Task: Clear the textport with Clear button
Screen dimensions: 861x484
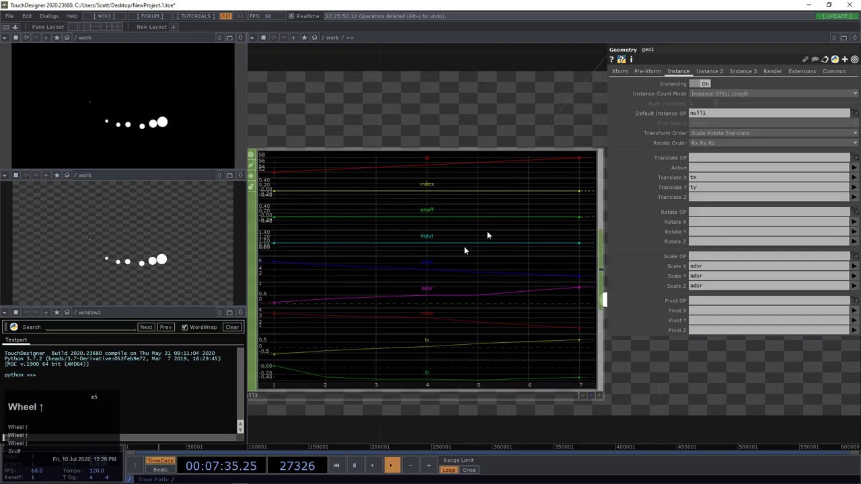Action: pos(232,327)
